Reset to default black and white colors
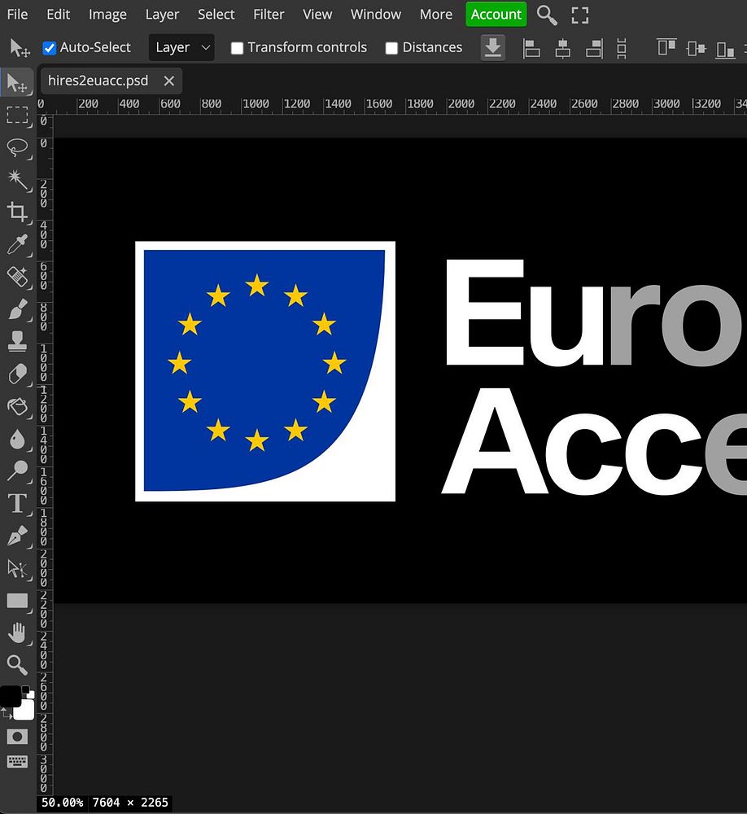This screenshot has height=814, width=747. coord(26,691)
